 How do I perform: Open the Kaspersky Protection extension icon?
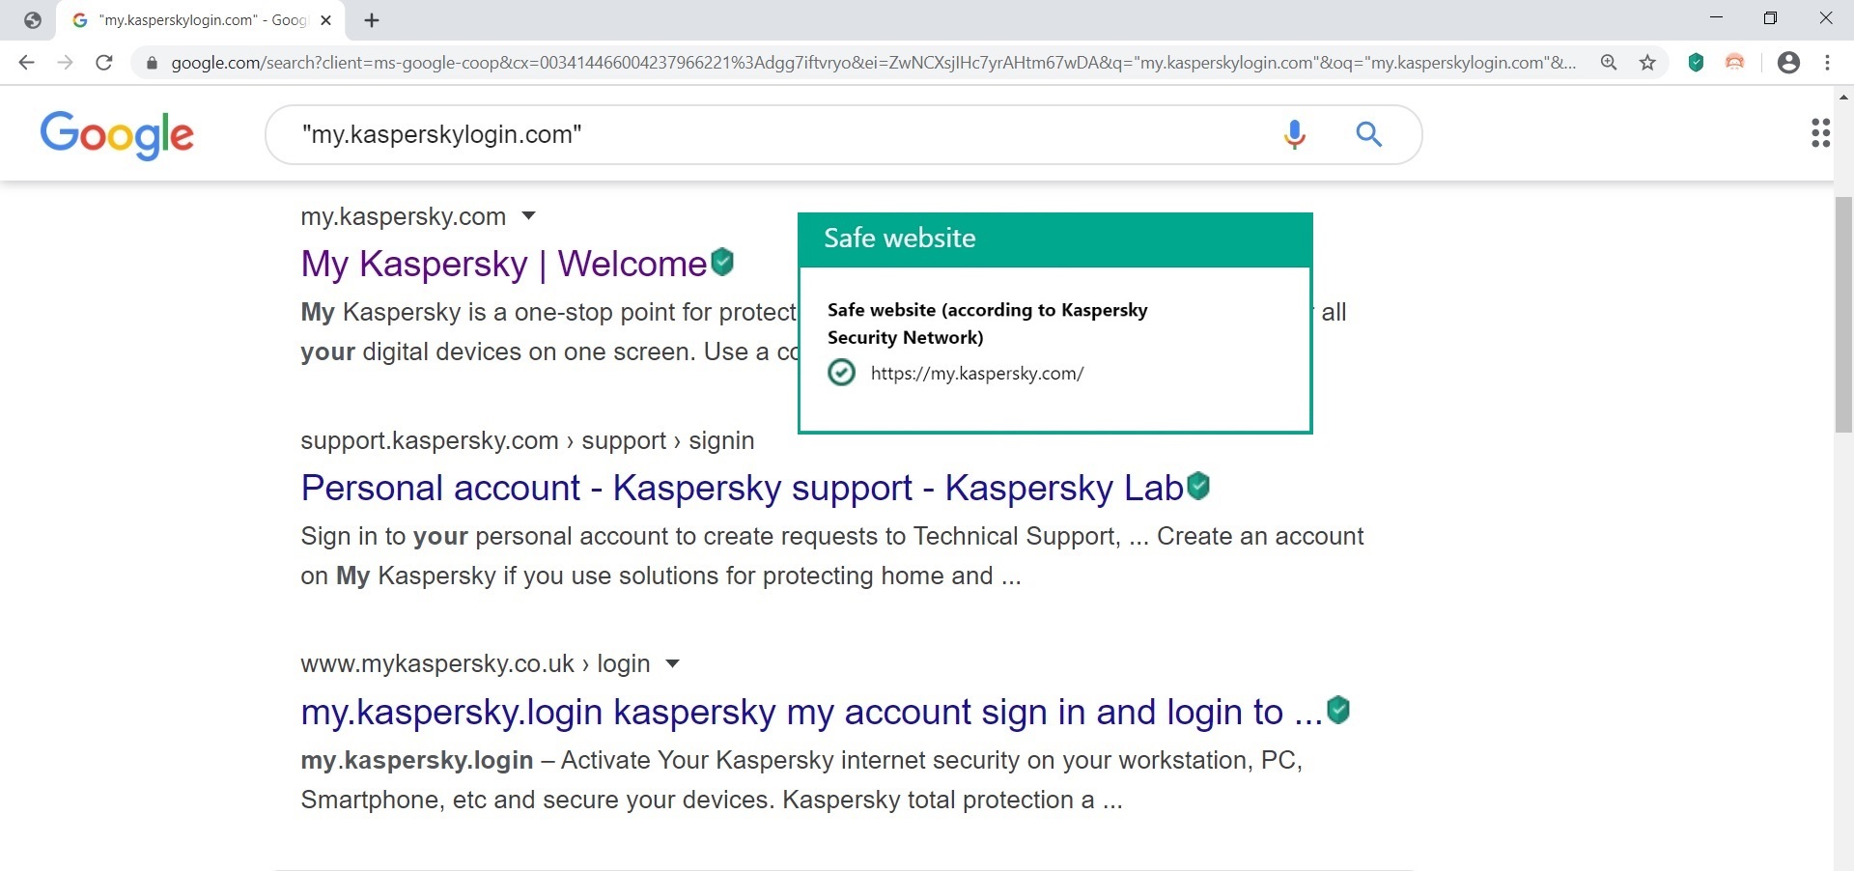1696,63
